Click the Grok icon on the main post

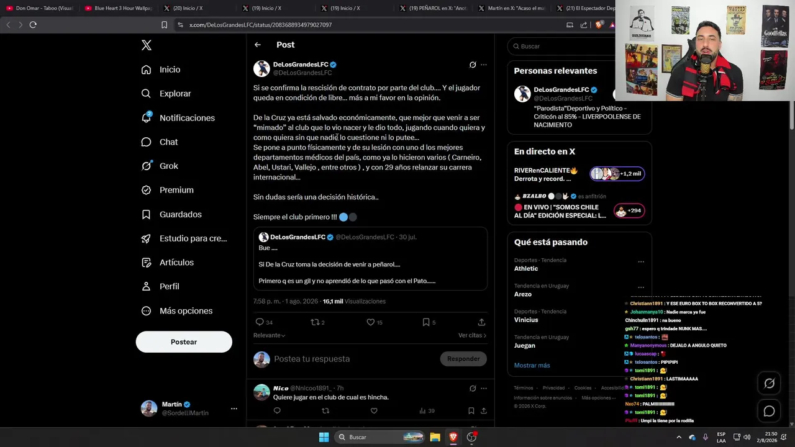click(473, 65)
